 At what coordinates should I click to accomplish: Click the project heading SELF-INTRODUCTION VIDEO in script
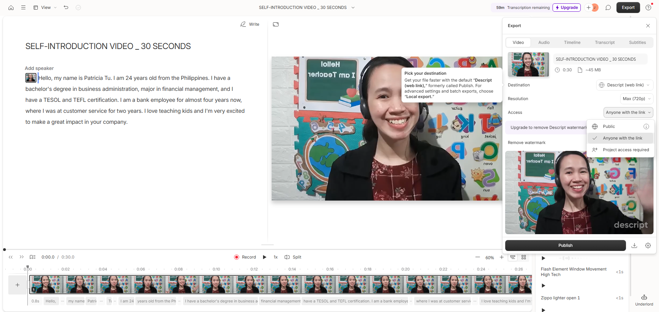tap(108, 46)
